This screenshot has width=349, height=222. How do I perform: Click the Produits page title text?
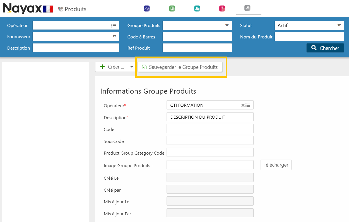click(76, 9)
